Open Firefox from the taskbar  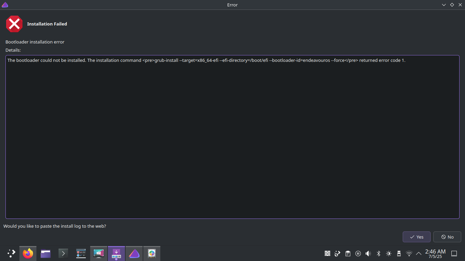(28, 253)
